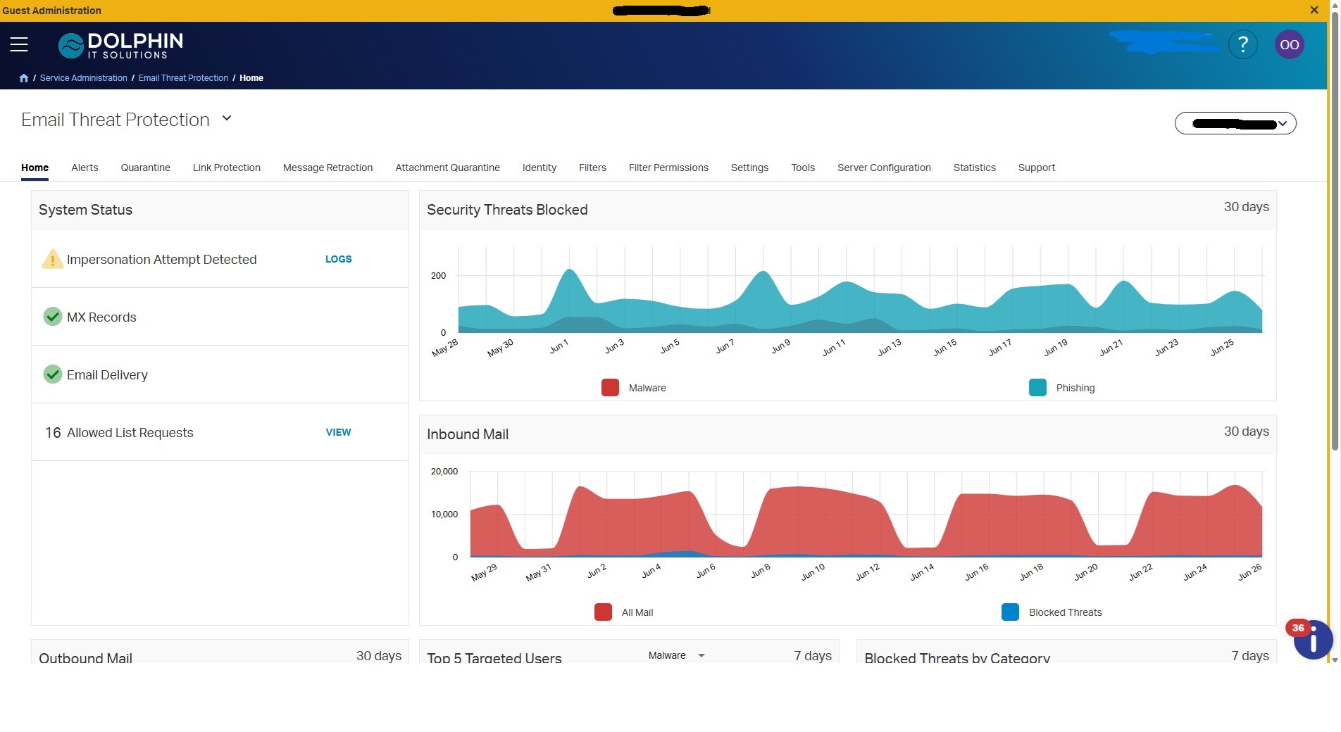Click VIEW for Allowed List Requests
Viewport: 1341px width, 732px height.
(338, 432)
